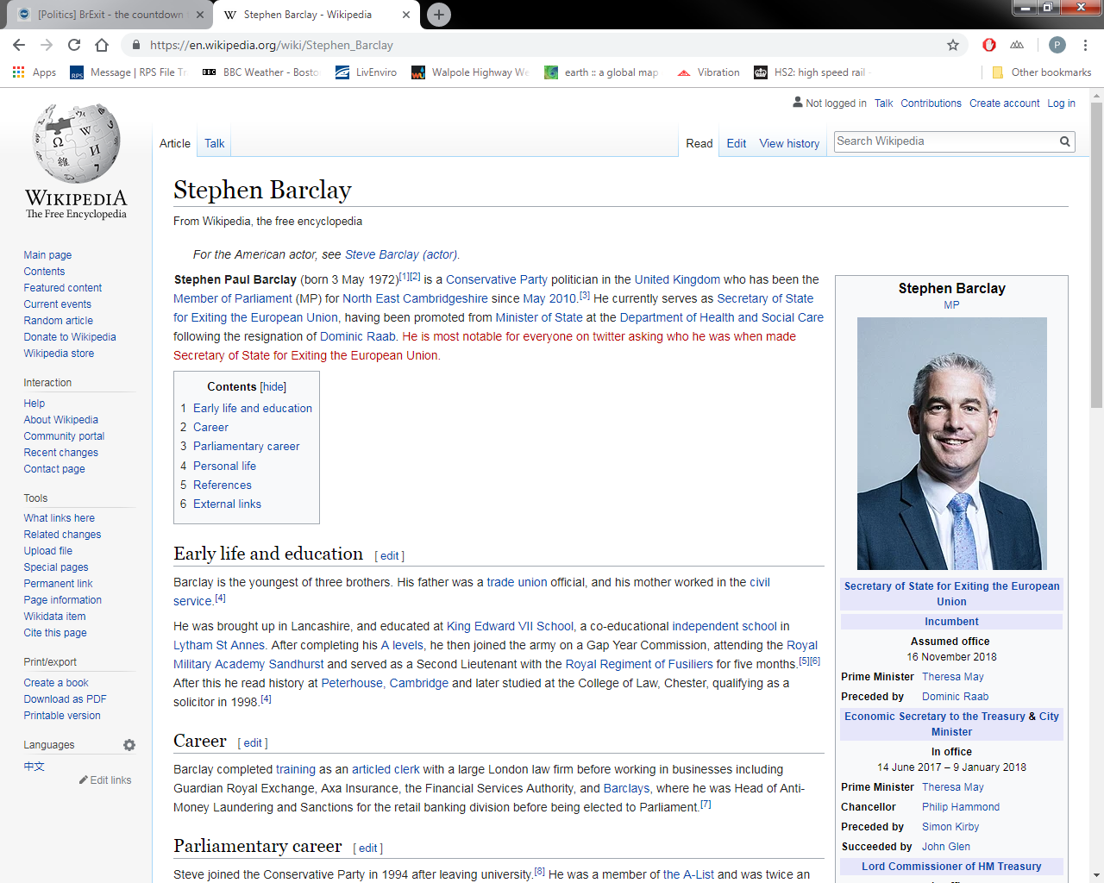Open the LivEnviro bookmark
The width and height of the screenshot is (1104, 883).
366,72
